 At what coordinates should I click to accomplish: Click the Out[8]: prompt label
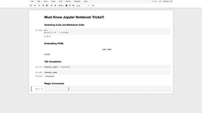point(39,76)
